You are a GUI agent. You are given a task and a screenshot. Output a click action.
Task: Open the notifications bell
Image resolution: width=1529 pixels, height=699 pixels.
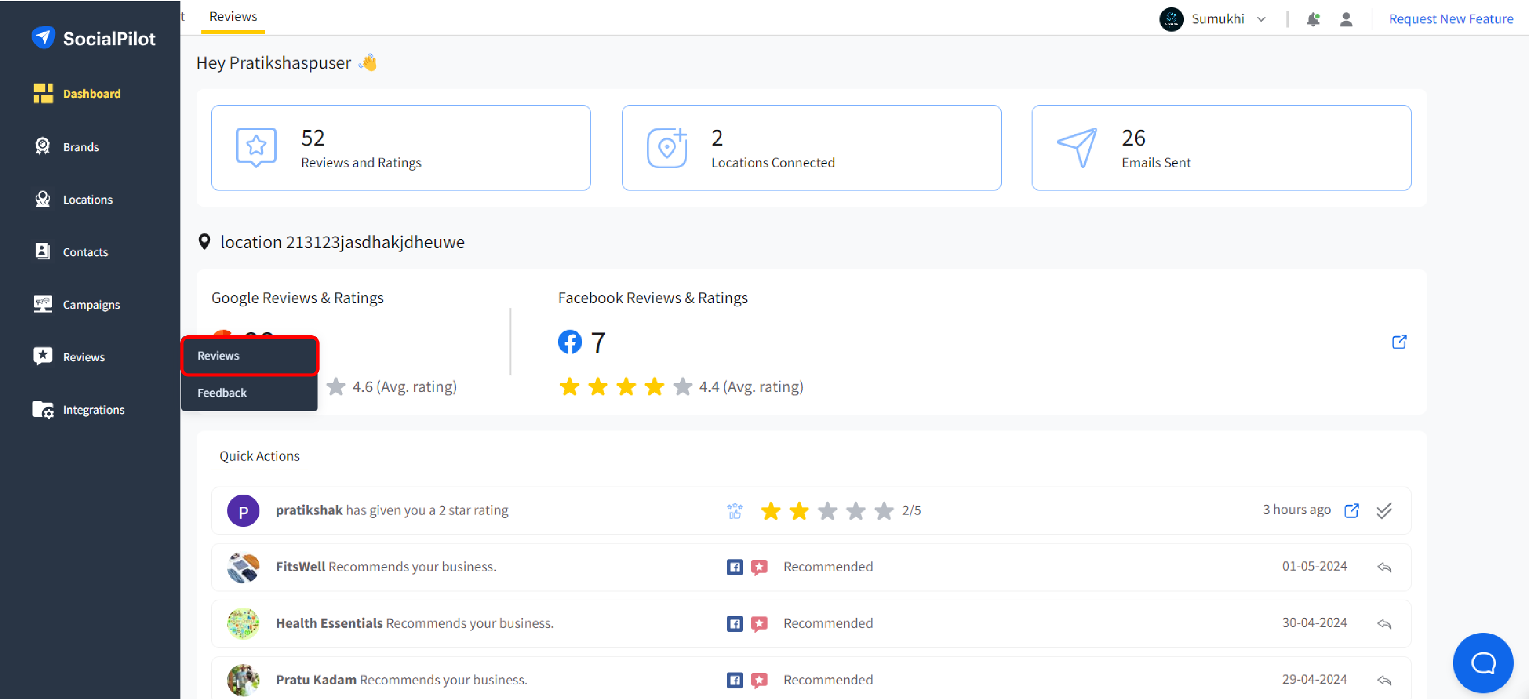[x=1313, y=19]
